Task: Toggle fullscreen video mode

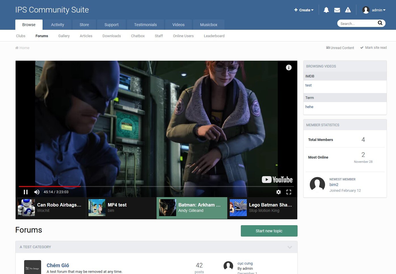Action: pos(289,192)
